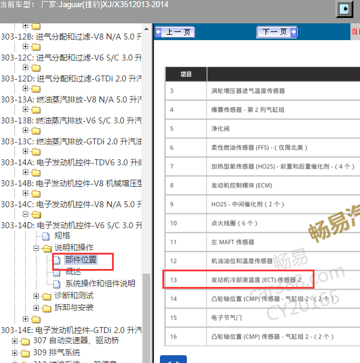Open 系统操作和组件说明 document
The width and height of the screenshot is (360, 363).
[100, 283]
